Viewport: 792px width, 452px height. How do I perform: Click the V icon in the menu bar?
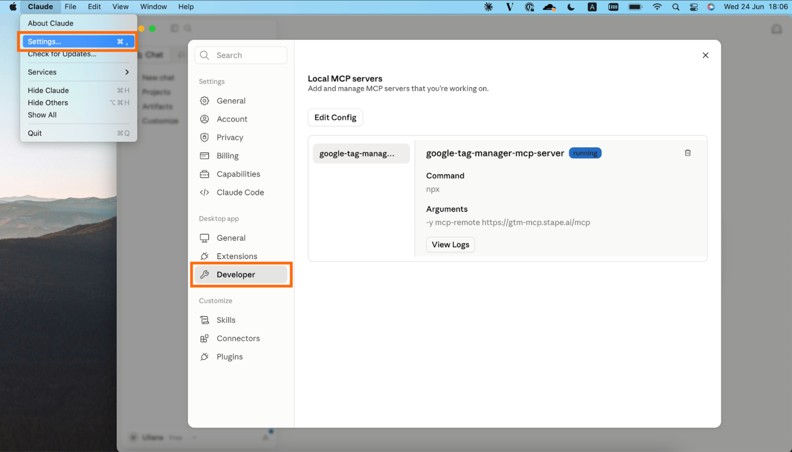pyautogui.click(x=510, y=7)
